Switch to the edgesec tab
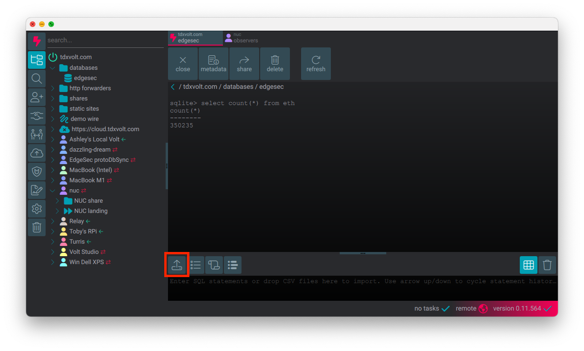The image size is (584, 351). pyautogui.click(x=195, y=38)
